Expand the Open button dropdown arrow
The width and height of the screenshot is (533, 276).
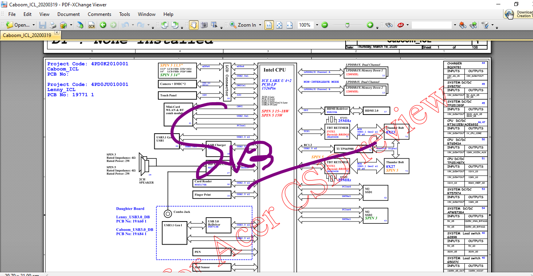(33, 25)
